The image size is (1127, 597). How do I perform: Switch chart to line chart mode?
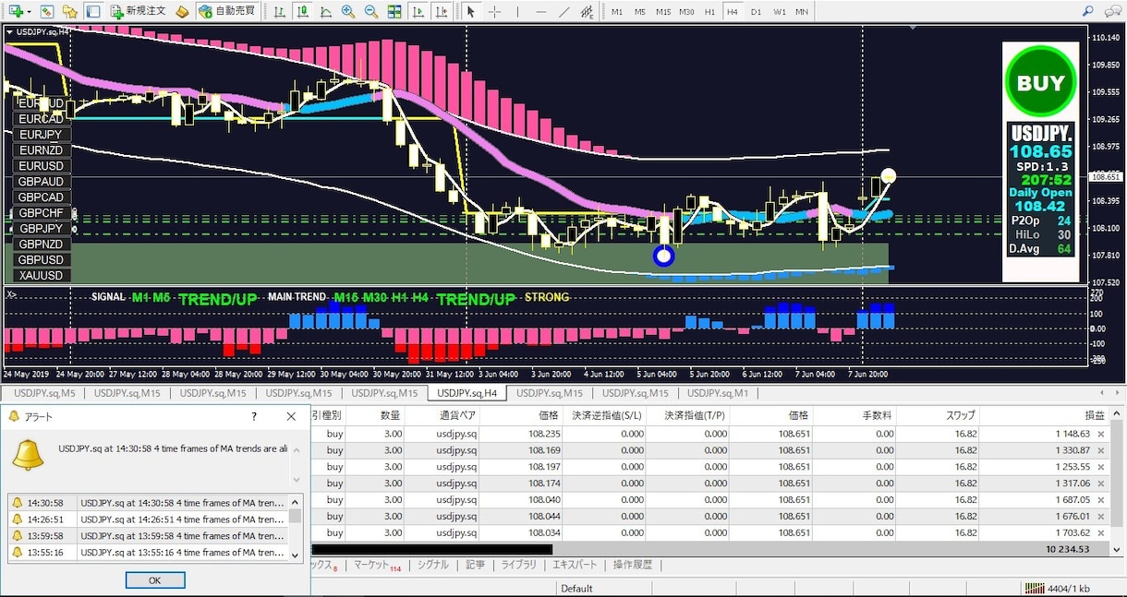click(325, 11)
